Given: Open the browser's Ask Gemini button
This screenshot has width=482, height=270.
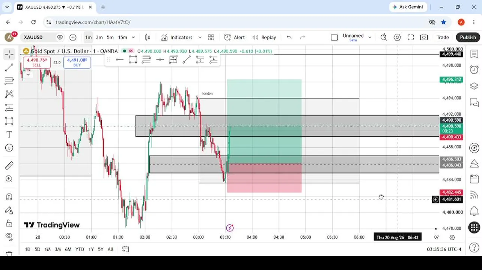Looking at the screenshot, I should (x=408, y=7).
